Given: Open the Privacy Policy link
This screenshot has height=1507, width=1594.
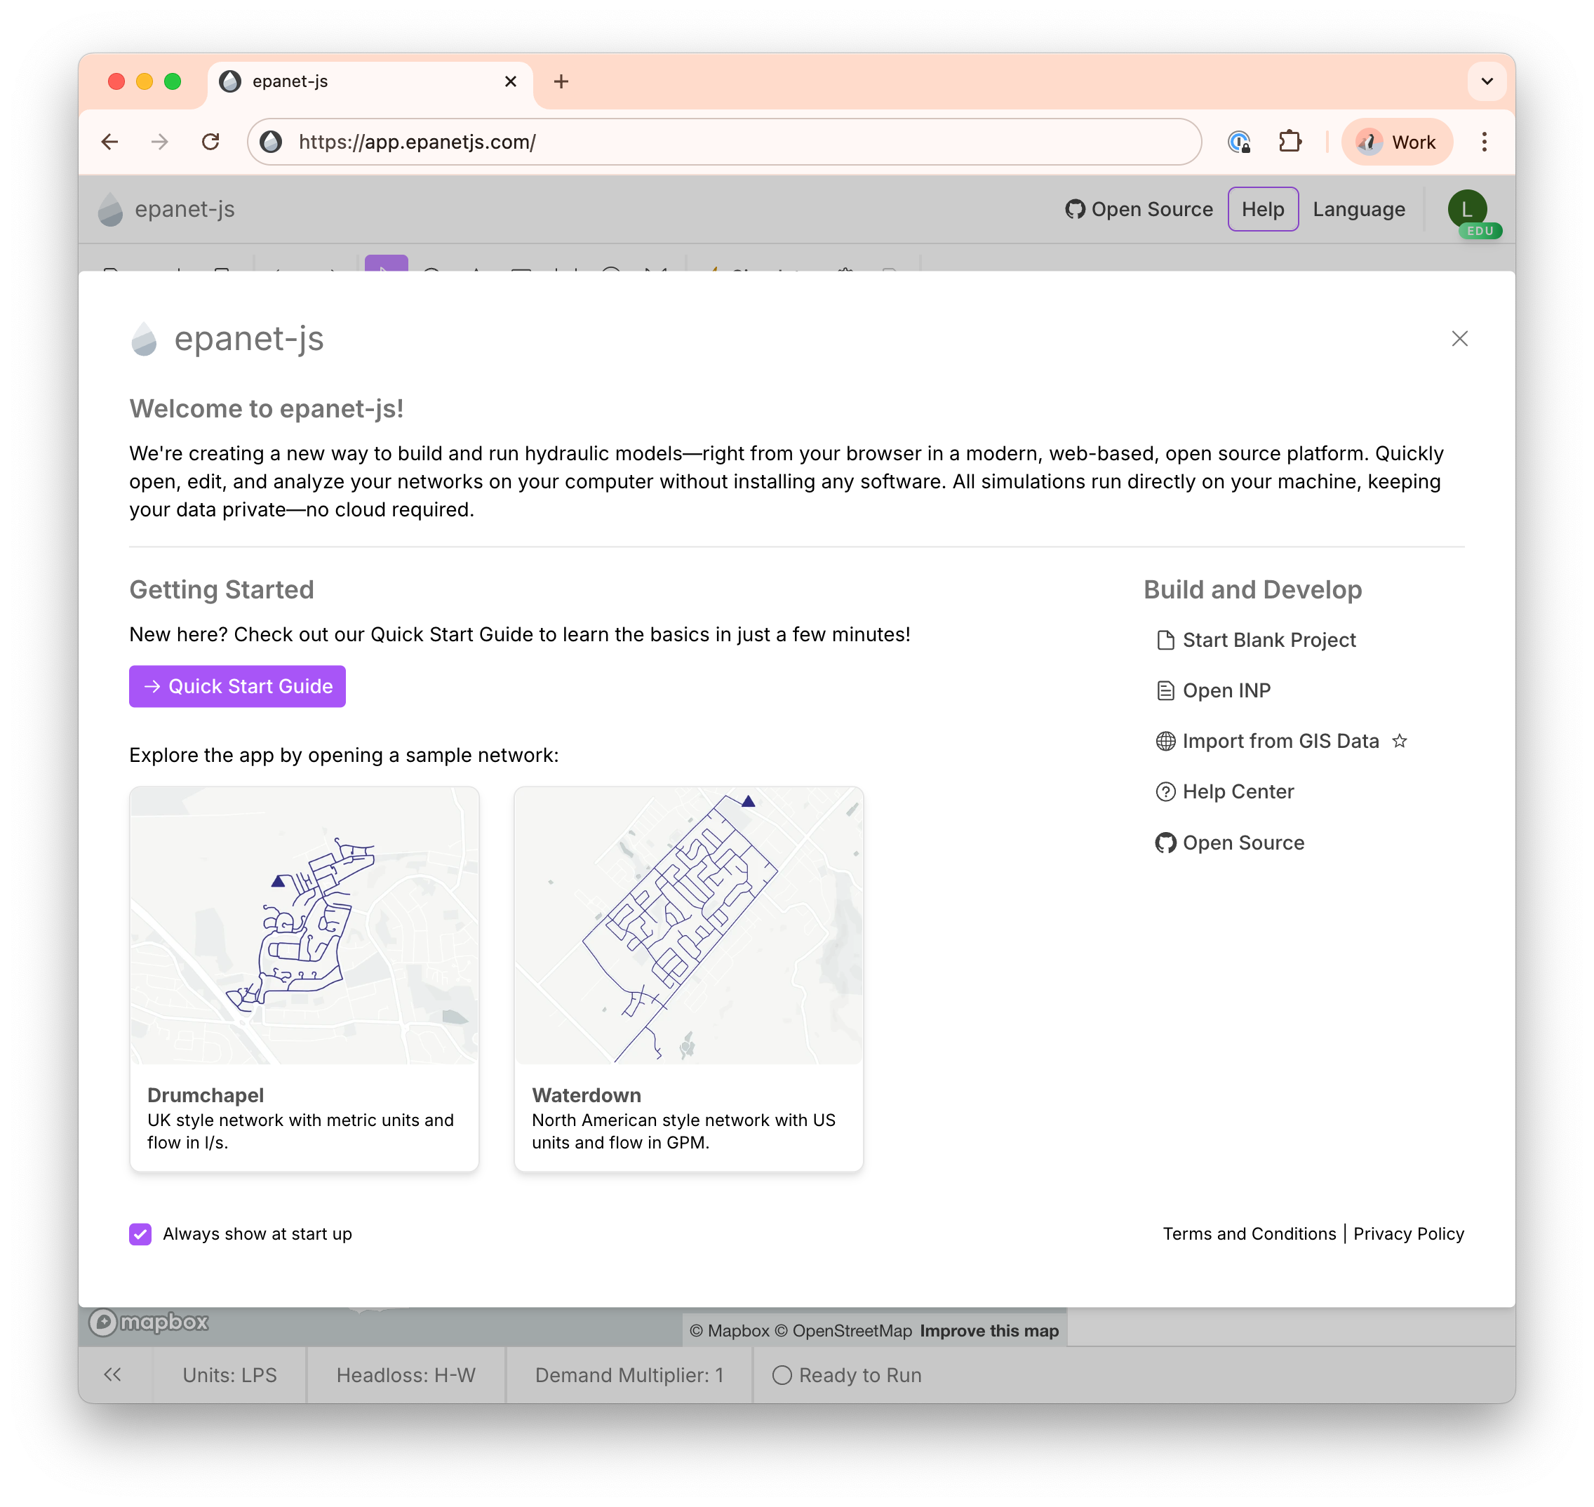Looking at the screenshot, I should click(1408, 1234).
